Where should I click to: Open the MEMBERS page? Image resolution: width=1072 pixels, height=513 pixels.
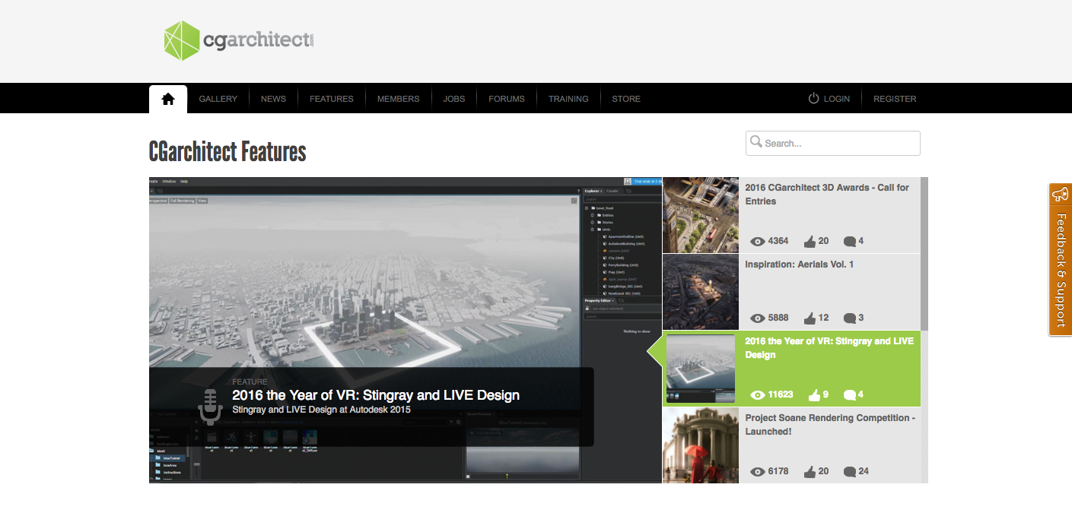(399, 99)
